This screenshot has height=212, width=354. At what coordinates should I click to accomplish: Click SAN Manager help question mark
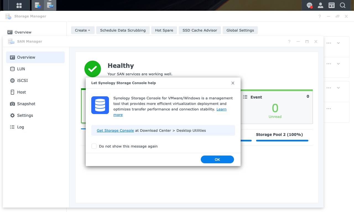(289, 42)
